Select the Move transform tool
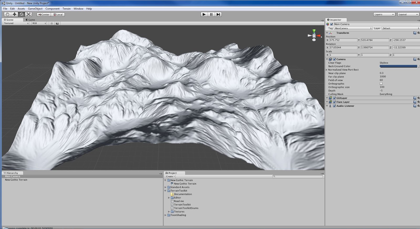 pos(14,14)
